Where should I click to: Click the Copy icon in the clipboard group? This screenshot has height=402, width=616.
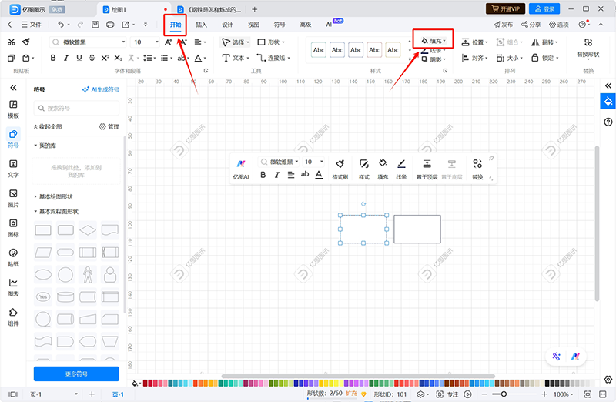point(12,59)
